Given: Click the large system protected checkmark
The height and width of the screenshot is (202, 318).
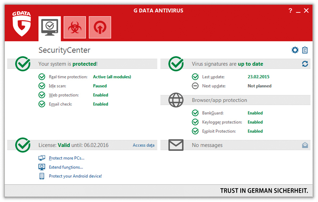Looking at the screenshot, I should pyautogui.click(x=23, y=64).
